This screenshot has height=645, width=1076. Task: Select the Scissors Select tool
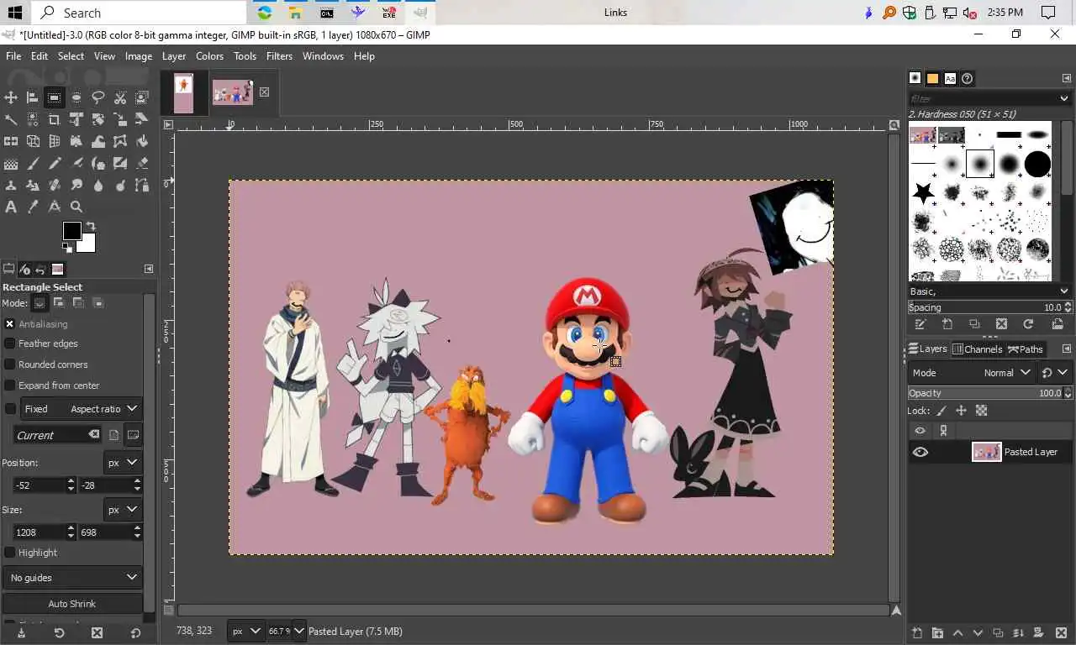pyautogui.click(x=120, y=97)
